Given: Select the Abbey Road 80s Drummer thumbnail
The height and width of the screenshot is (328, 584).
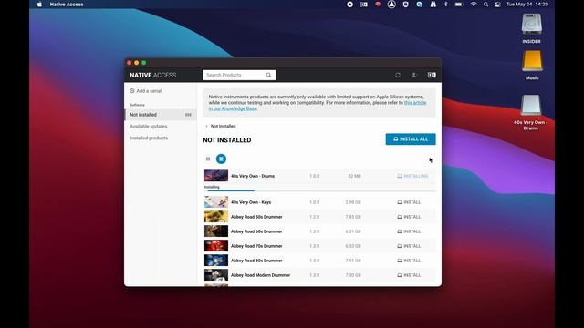Looking at the screenshot, I should 216,261.
